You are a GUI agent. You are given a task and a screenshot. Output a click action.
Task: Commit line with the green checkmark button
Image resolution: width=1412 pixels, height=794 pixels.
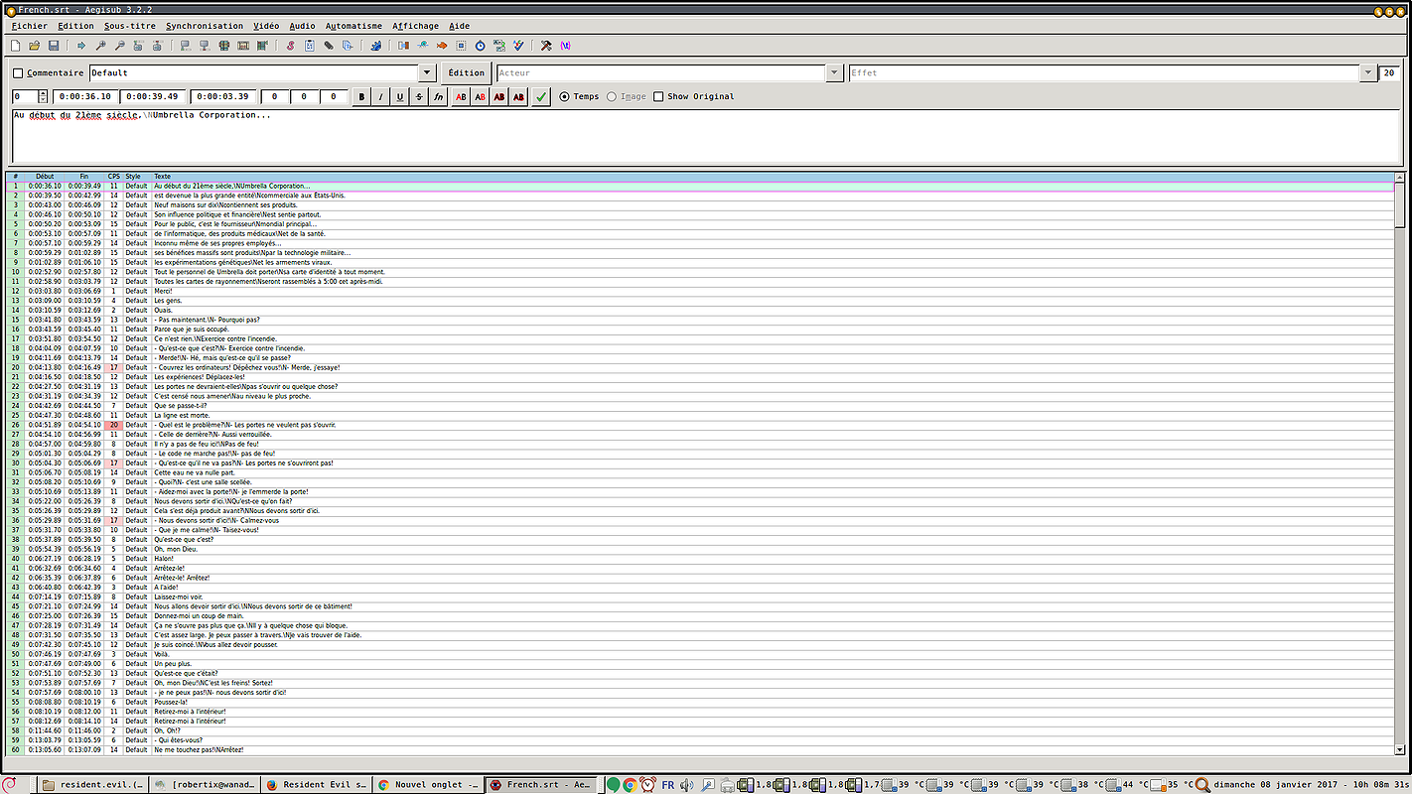[540, 96]
